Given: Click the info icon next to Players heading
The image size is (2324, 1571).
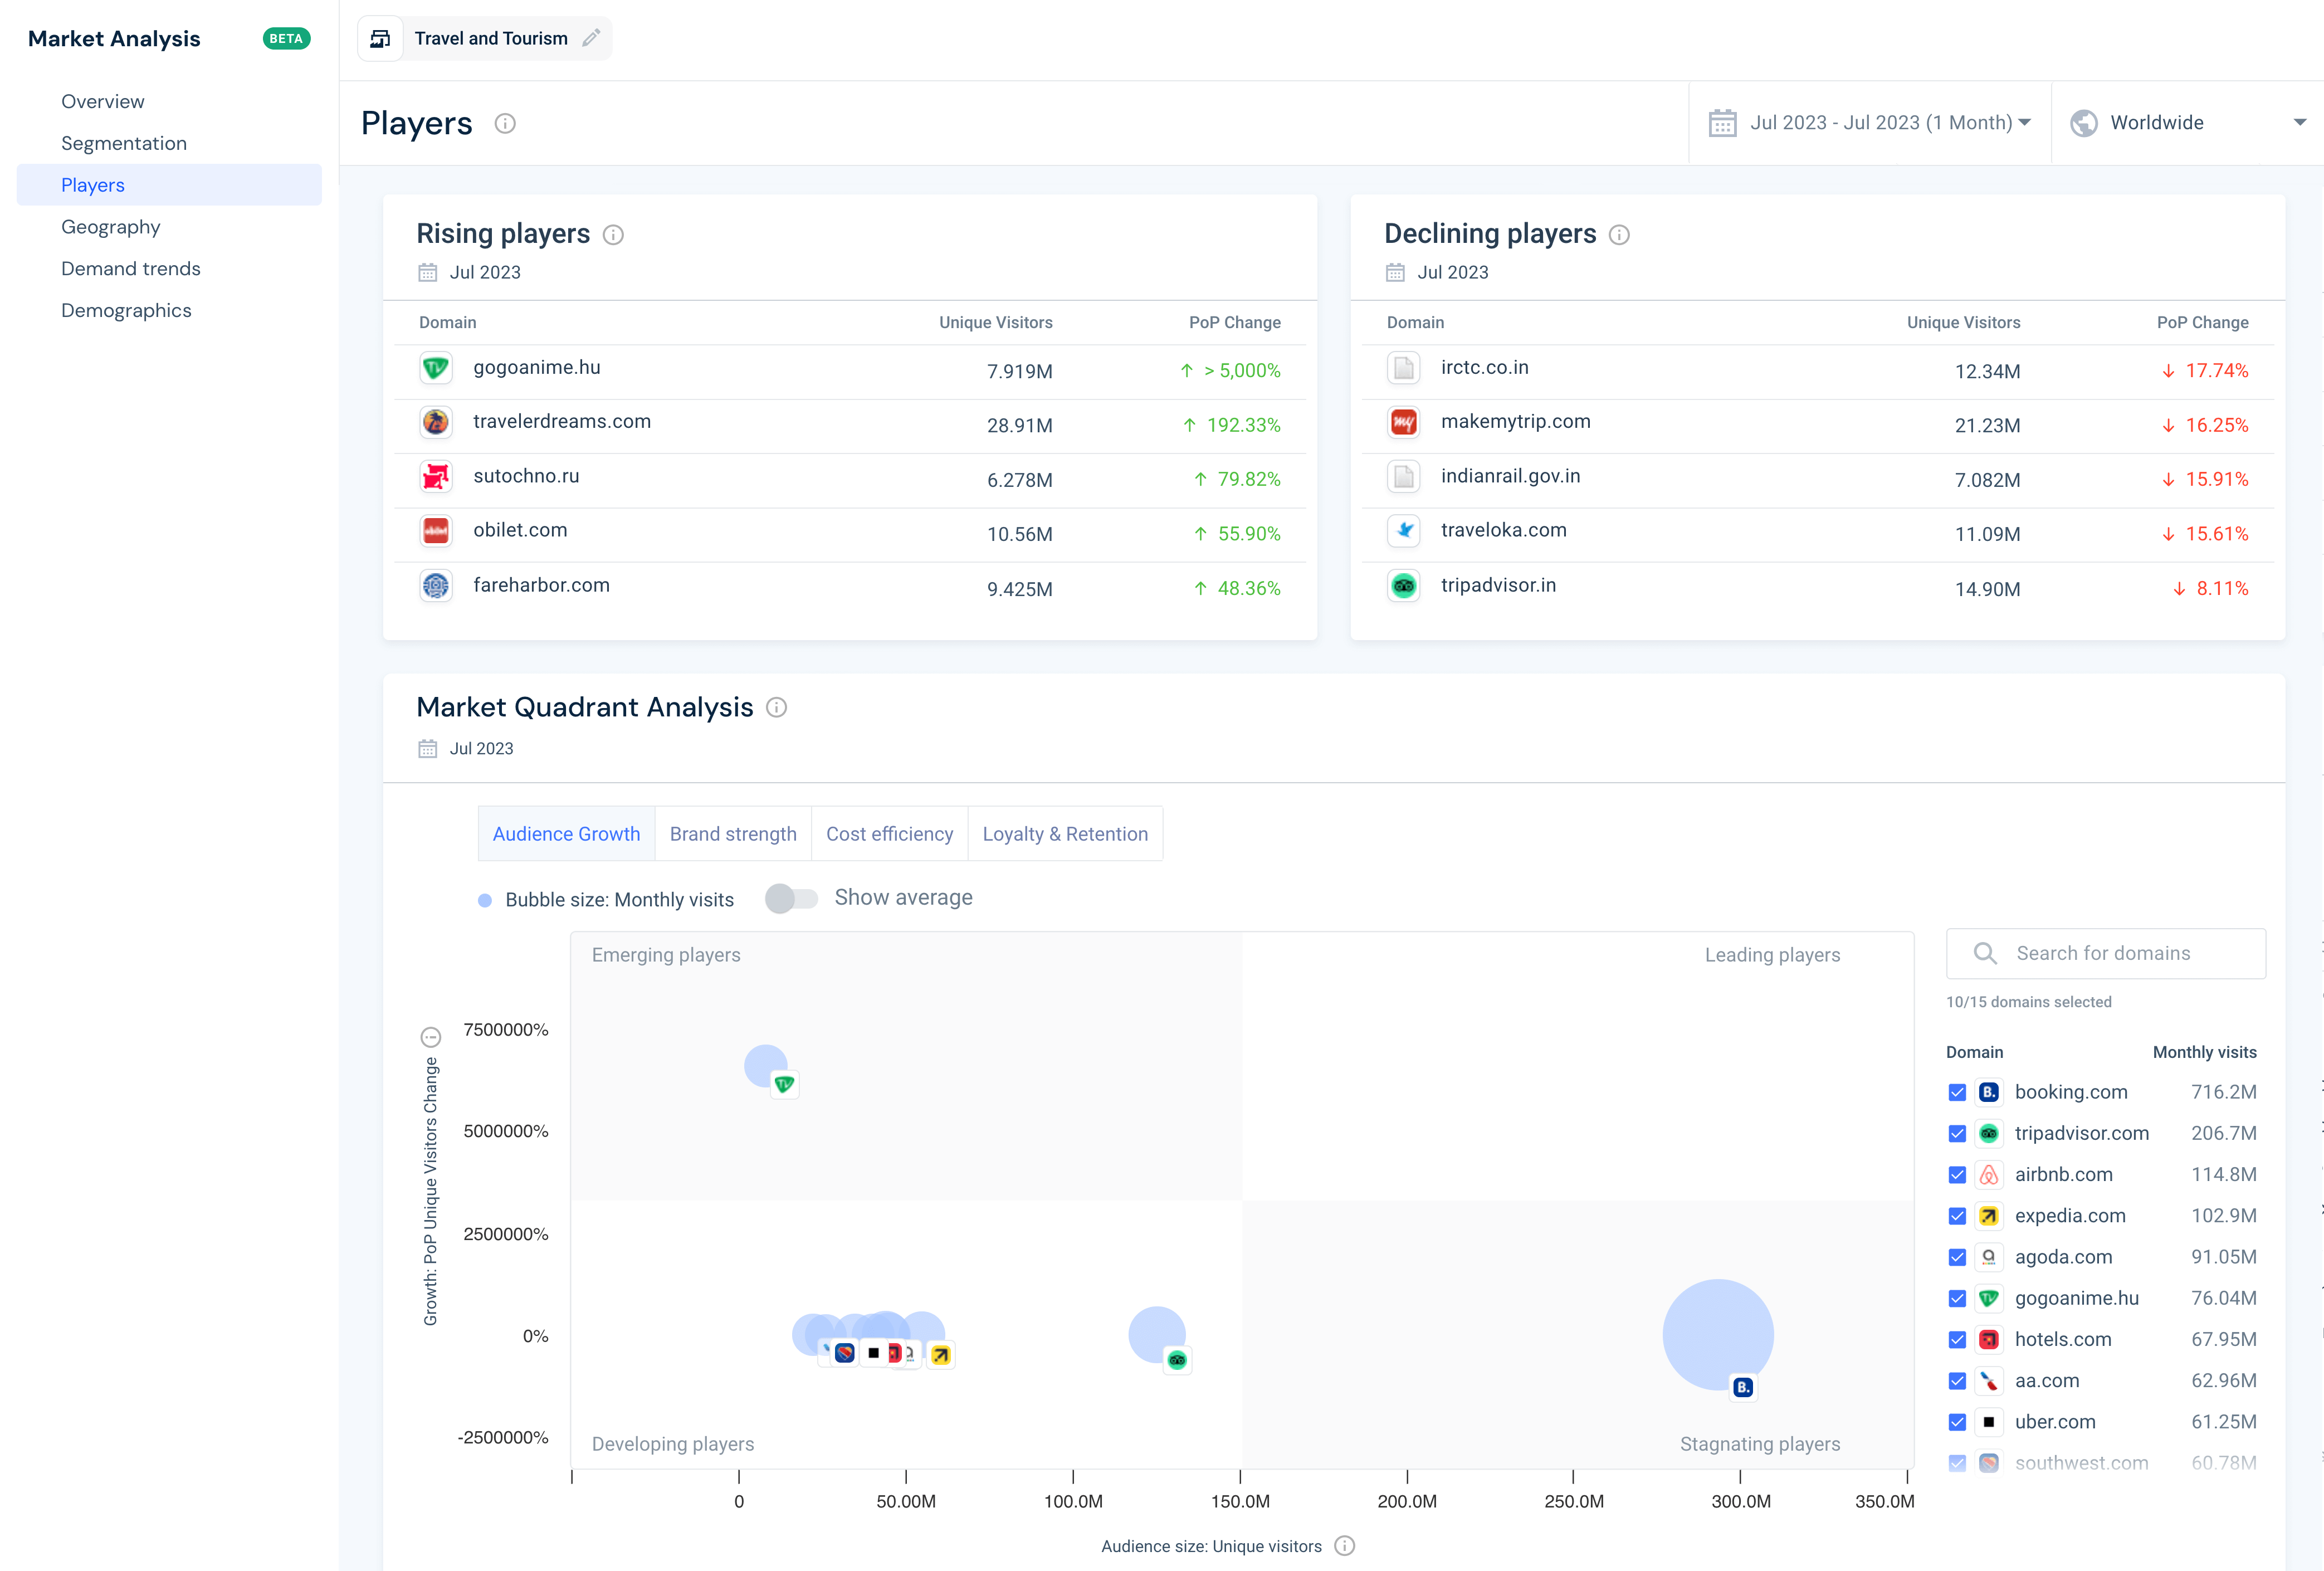Looking at the screenshot, I should [x=505, y=124].
